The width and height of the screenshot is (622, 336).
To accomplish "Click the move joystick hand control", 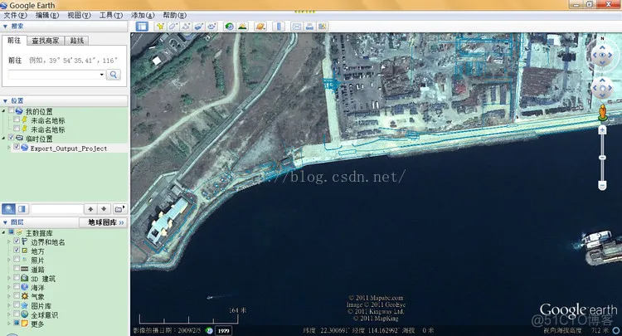I will pyautogui.click(x=602, y=88).
